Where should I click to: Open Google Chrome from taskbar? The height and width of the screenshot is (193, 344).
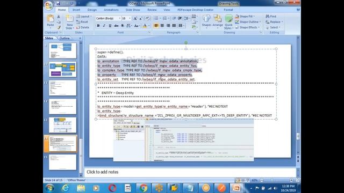click(144, 188)
